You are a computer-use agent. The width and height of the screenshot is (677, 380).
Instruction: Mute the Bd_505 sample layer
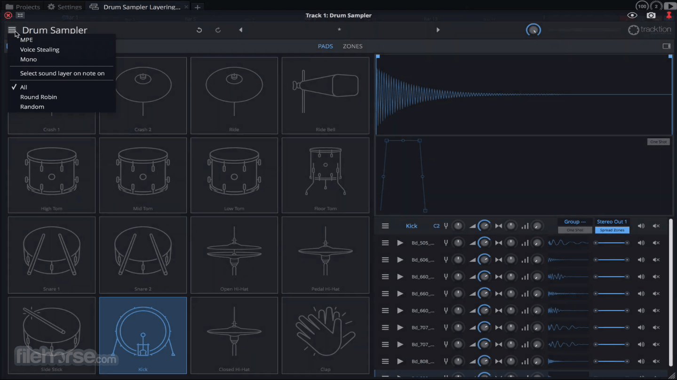click(x=656, y=243)
